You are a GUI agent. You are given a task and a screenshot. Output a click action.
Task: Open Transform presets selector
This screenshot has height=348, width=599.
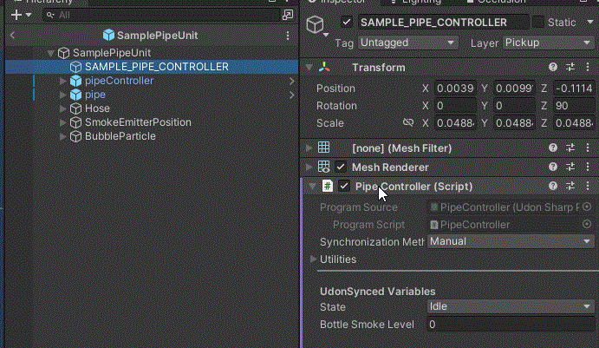570,68
